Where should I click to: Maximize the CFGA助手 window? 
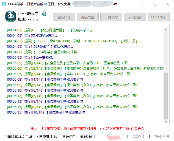coord(155,4)
